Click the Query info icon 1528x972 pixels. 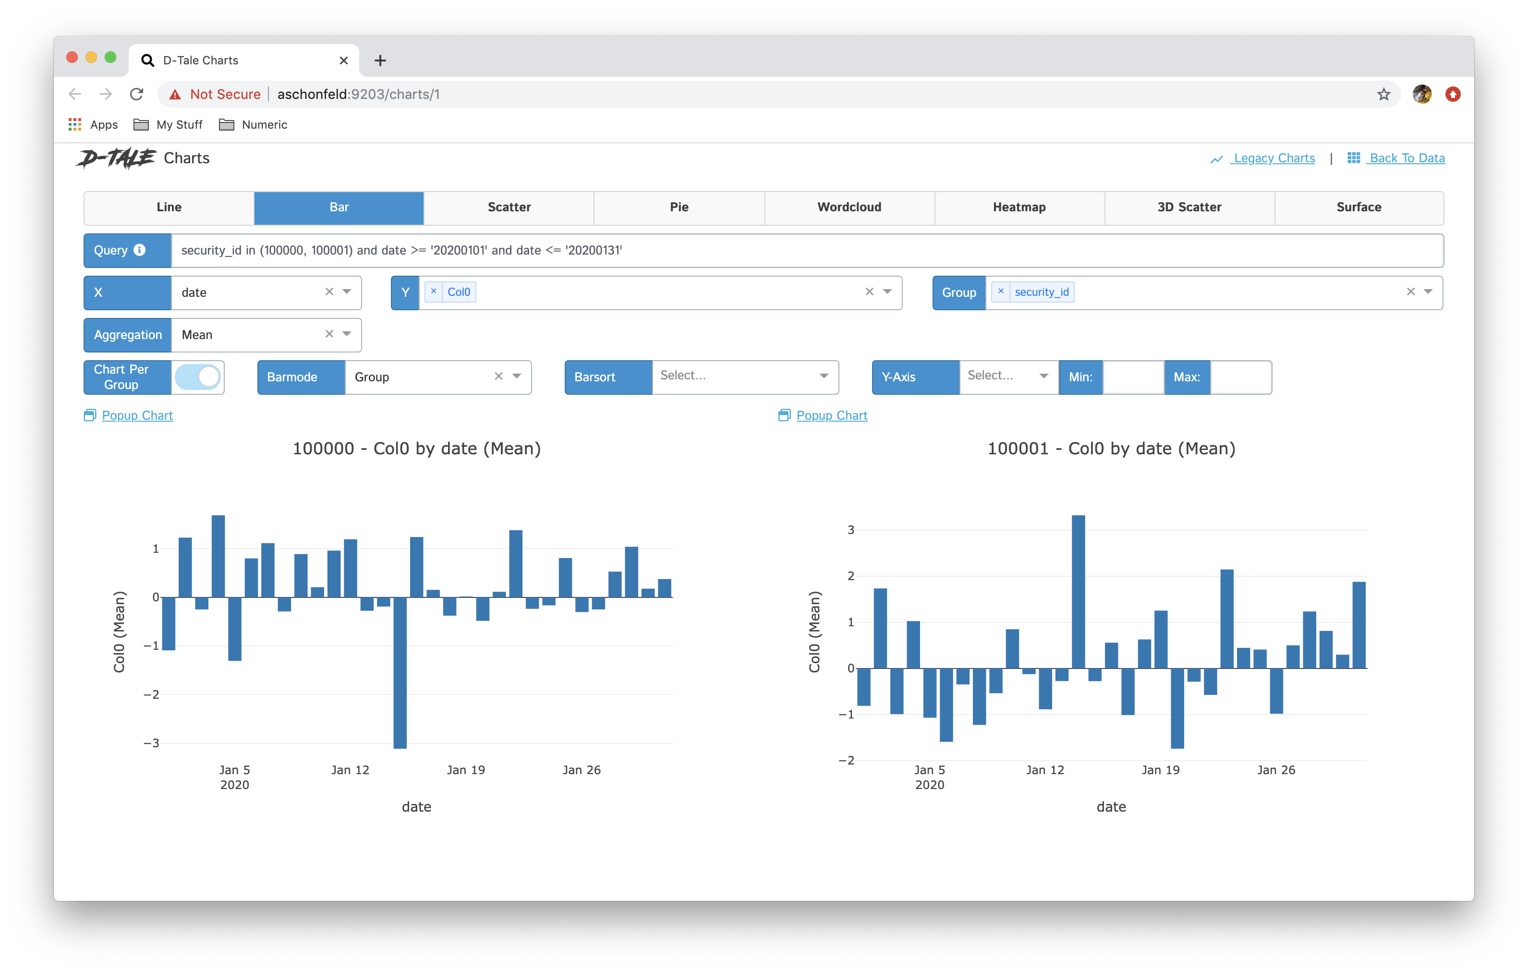coord(140,250)
